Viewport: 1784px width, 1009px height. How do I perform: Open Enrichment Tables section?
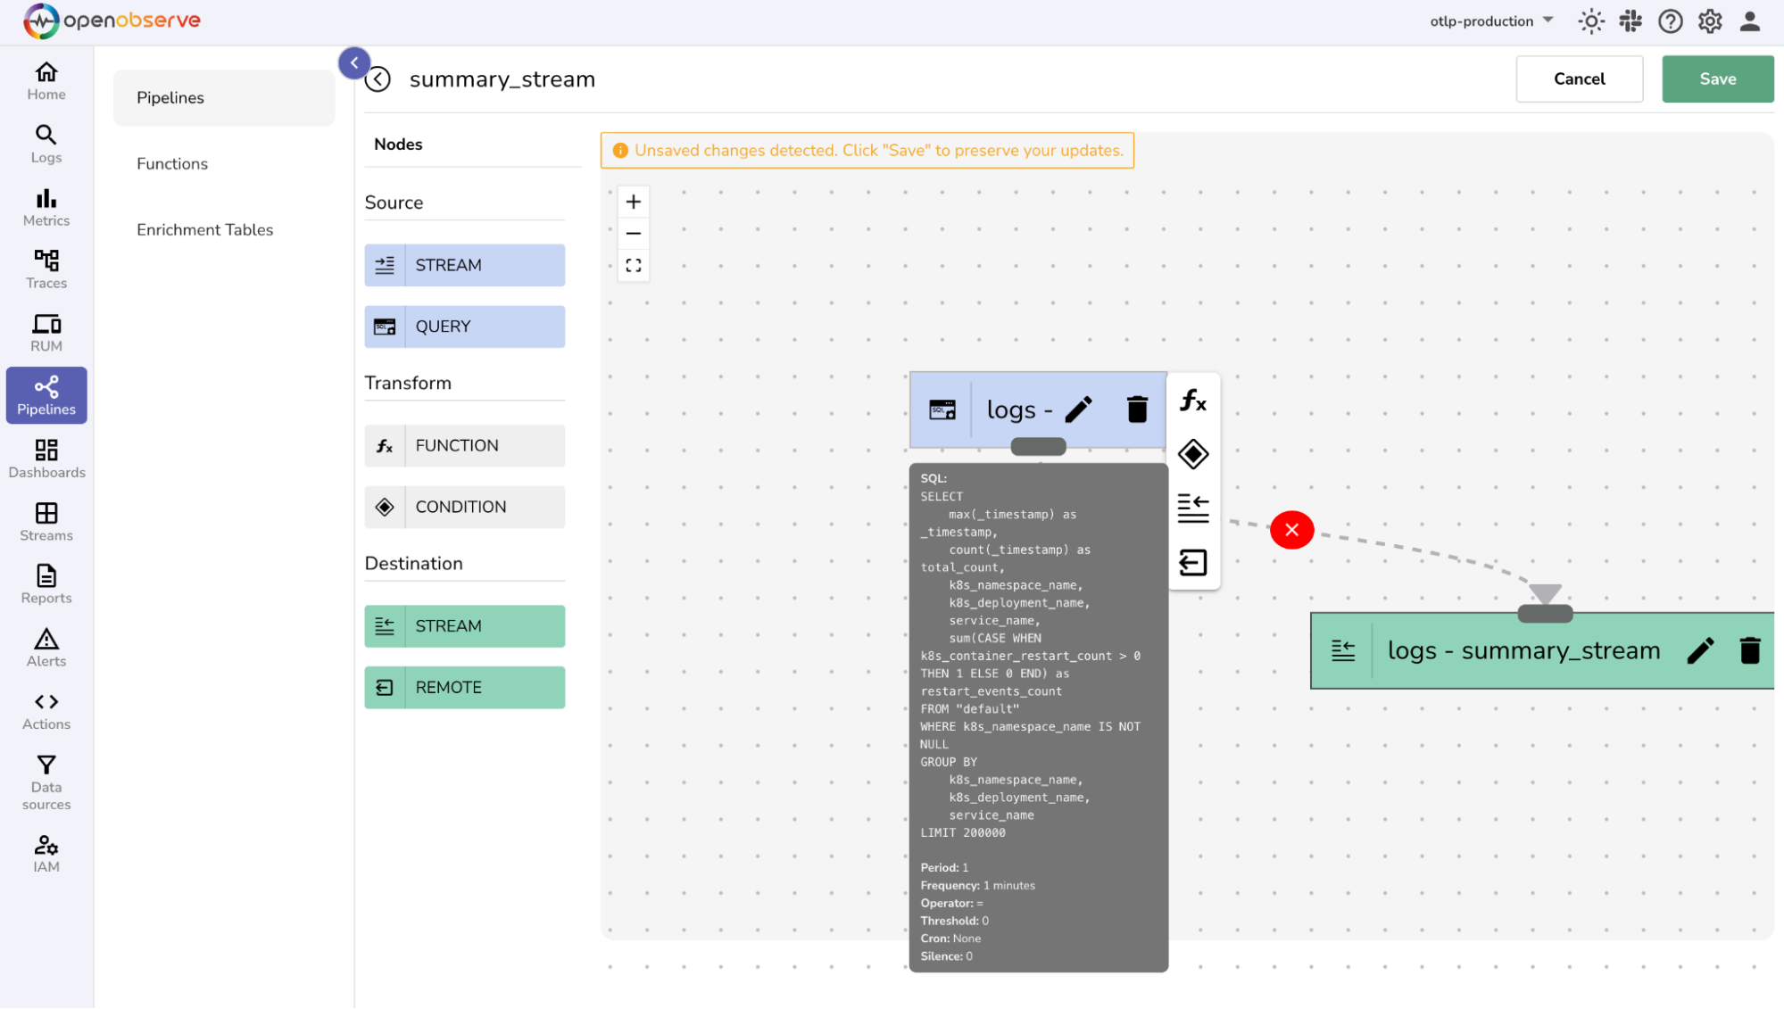click(204, 229)
